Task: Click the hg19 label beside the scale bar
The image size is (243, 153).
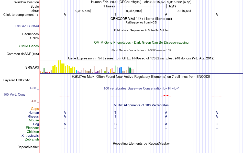Action: click(x=173, y=6)
